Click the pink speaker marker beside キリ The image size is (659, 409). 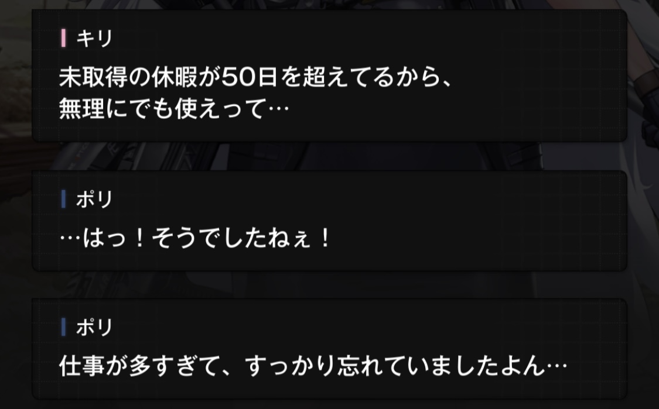tap(63, 38)
